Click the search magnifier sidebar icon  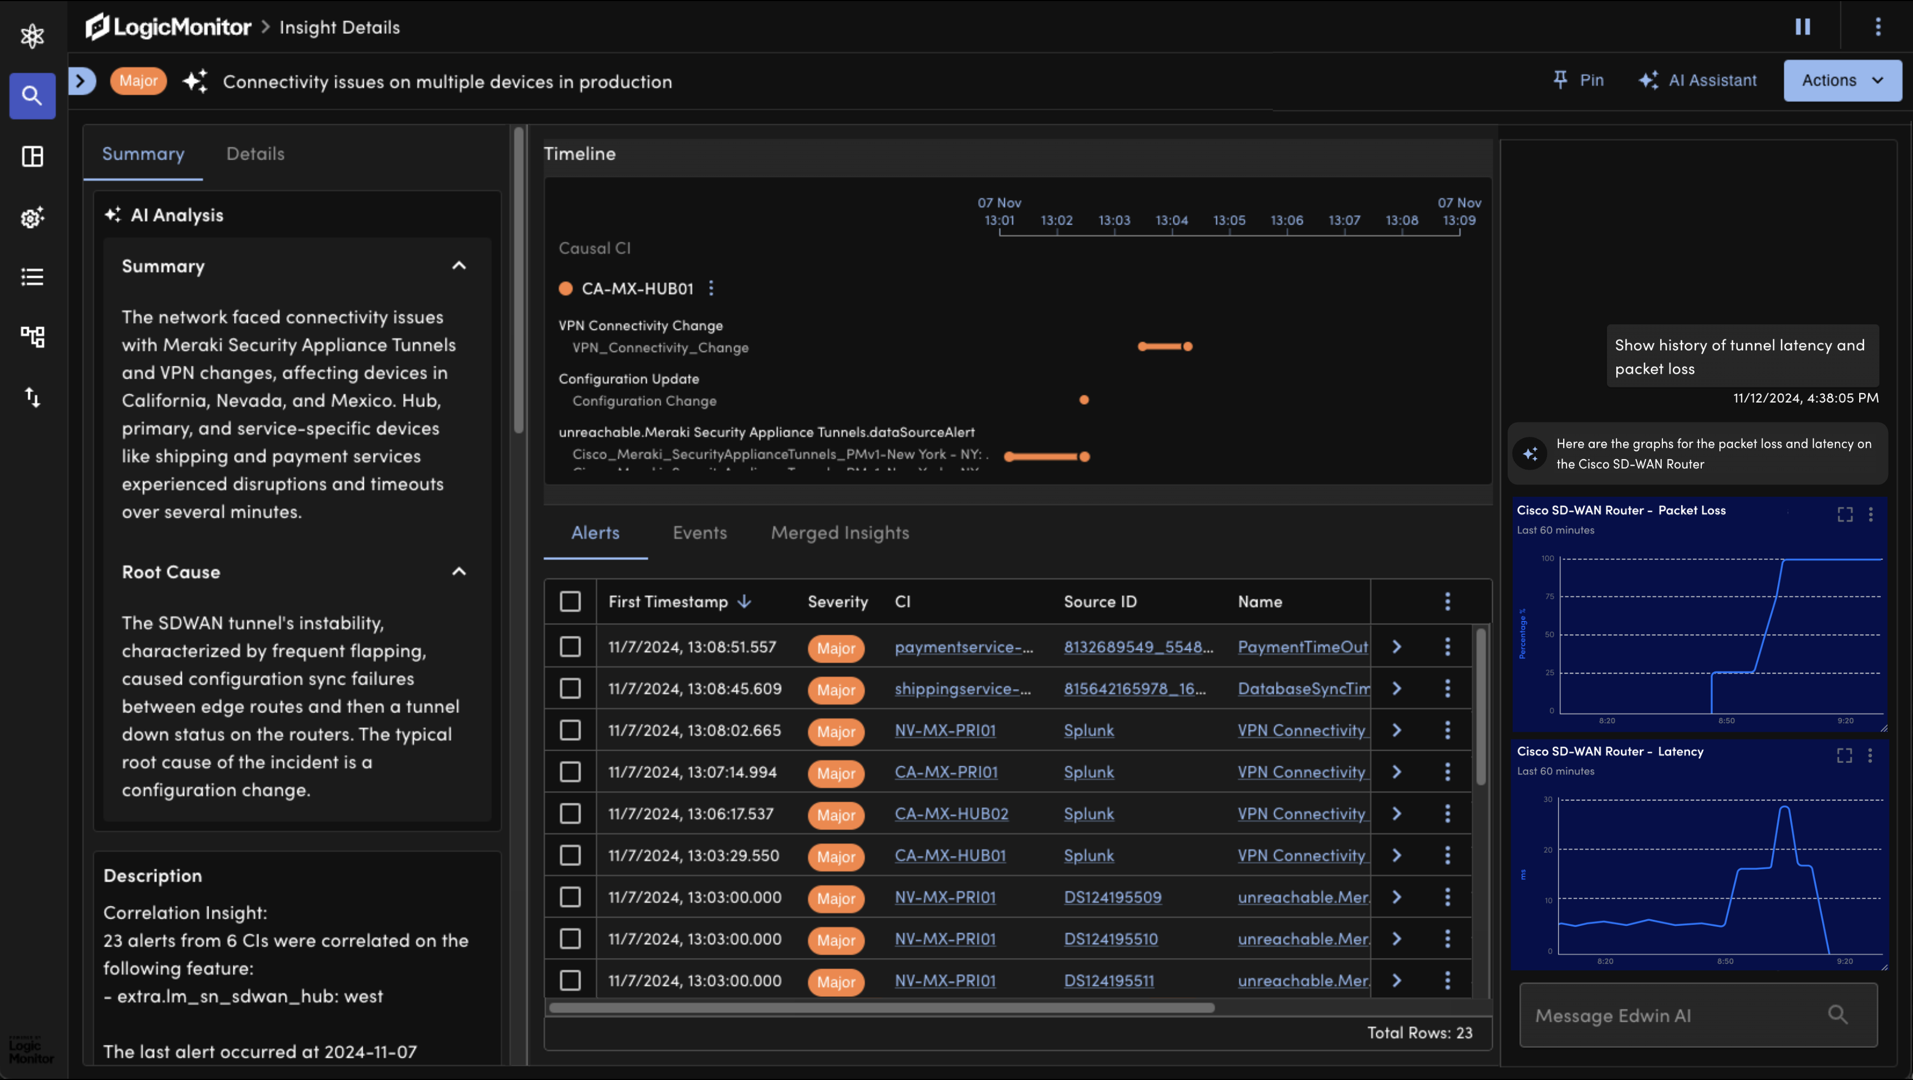click(32, 96)
